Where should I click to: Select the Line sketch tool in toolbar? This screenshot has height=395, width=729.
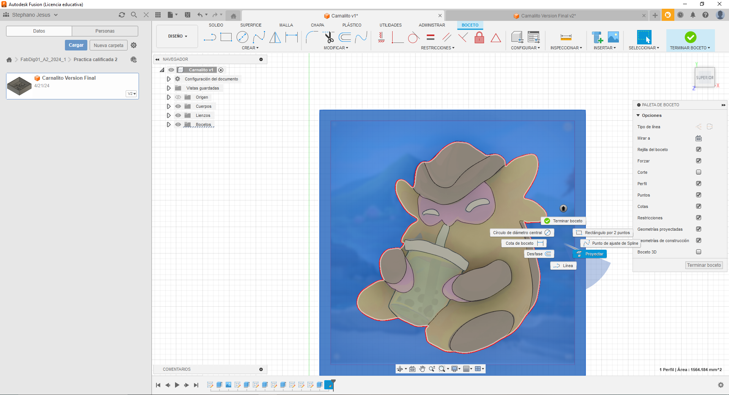point(210,37)
